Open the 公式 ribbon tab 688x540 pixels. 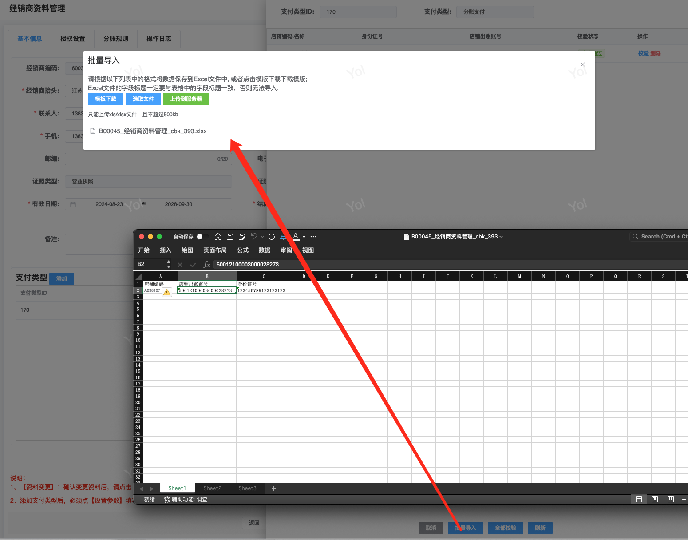(243, 250)
